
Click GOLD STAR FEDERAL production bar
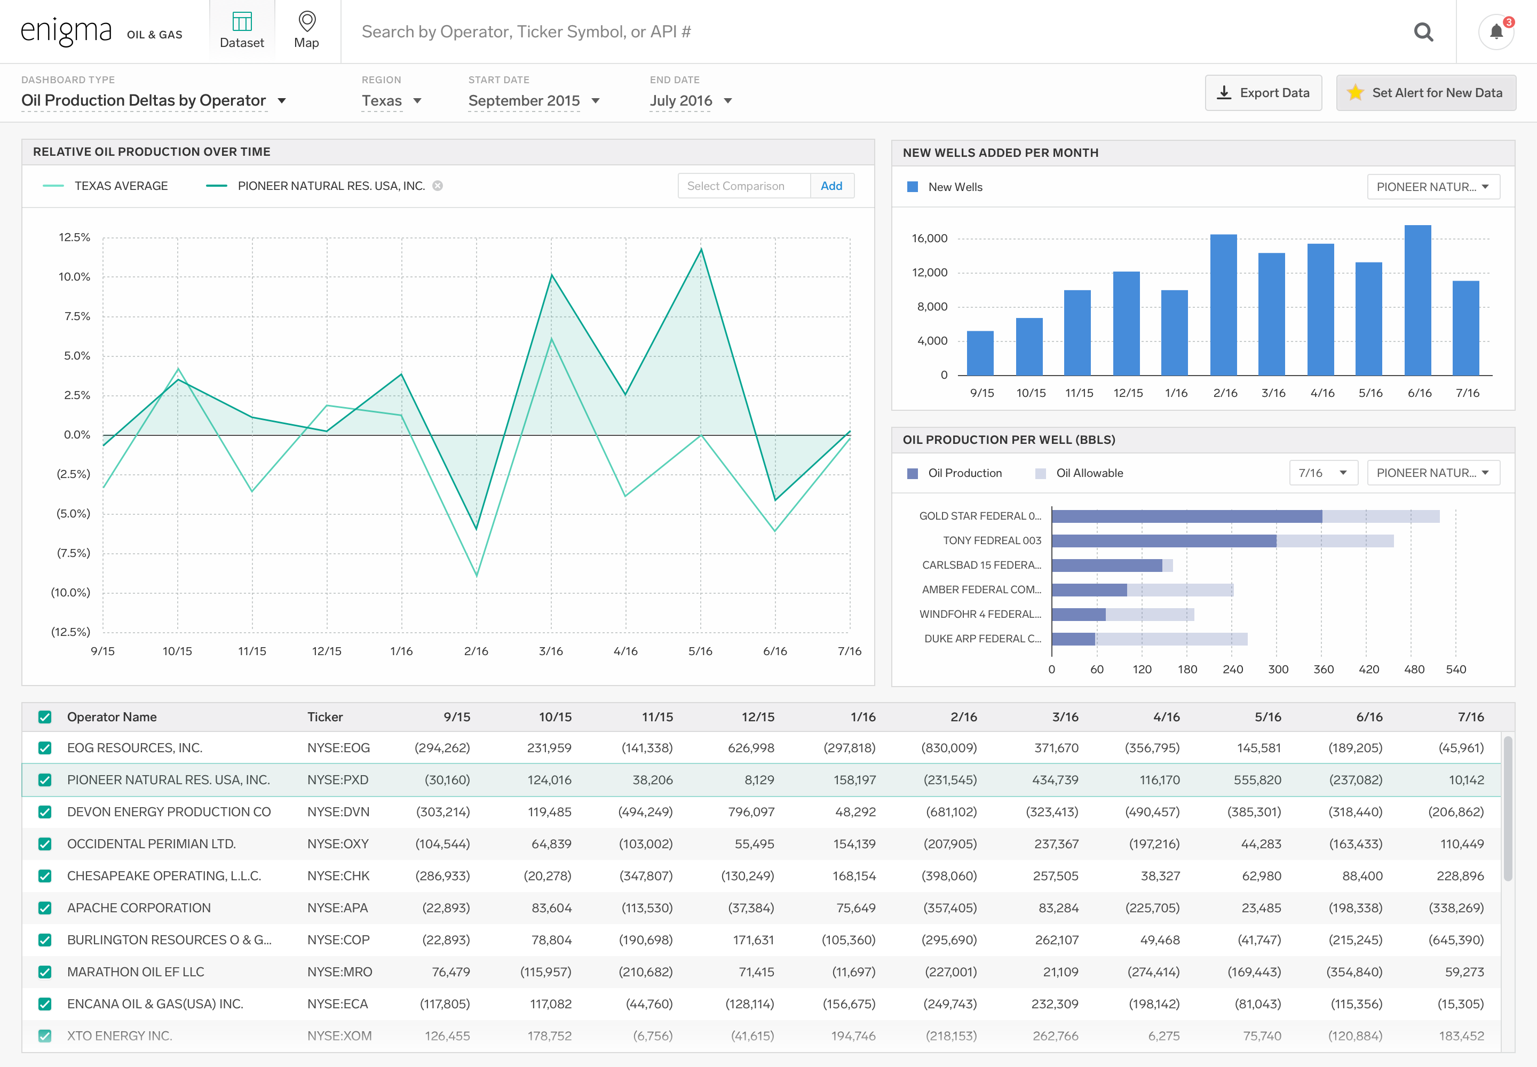pos(1186,516)
